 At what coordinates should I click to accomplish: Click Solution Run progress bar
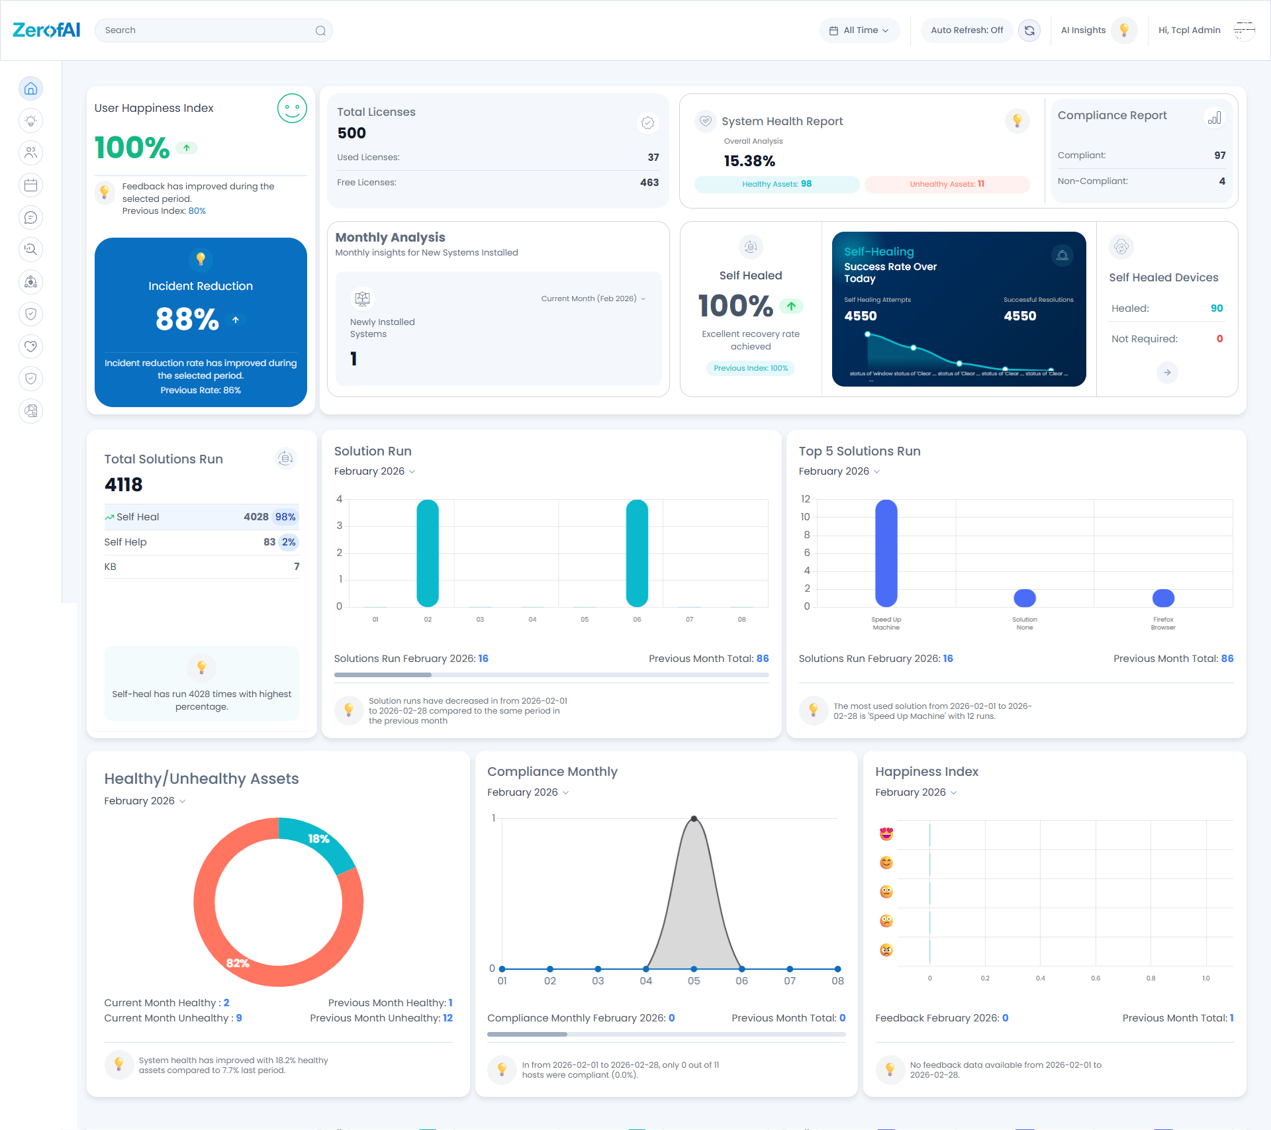(551, 675)
